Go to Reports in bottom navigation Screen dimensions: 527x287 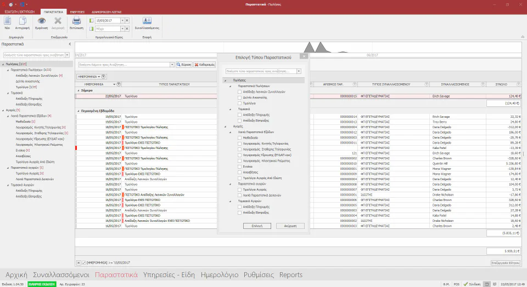pos(291,275)
